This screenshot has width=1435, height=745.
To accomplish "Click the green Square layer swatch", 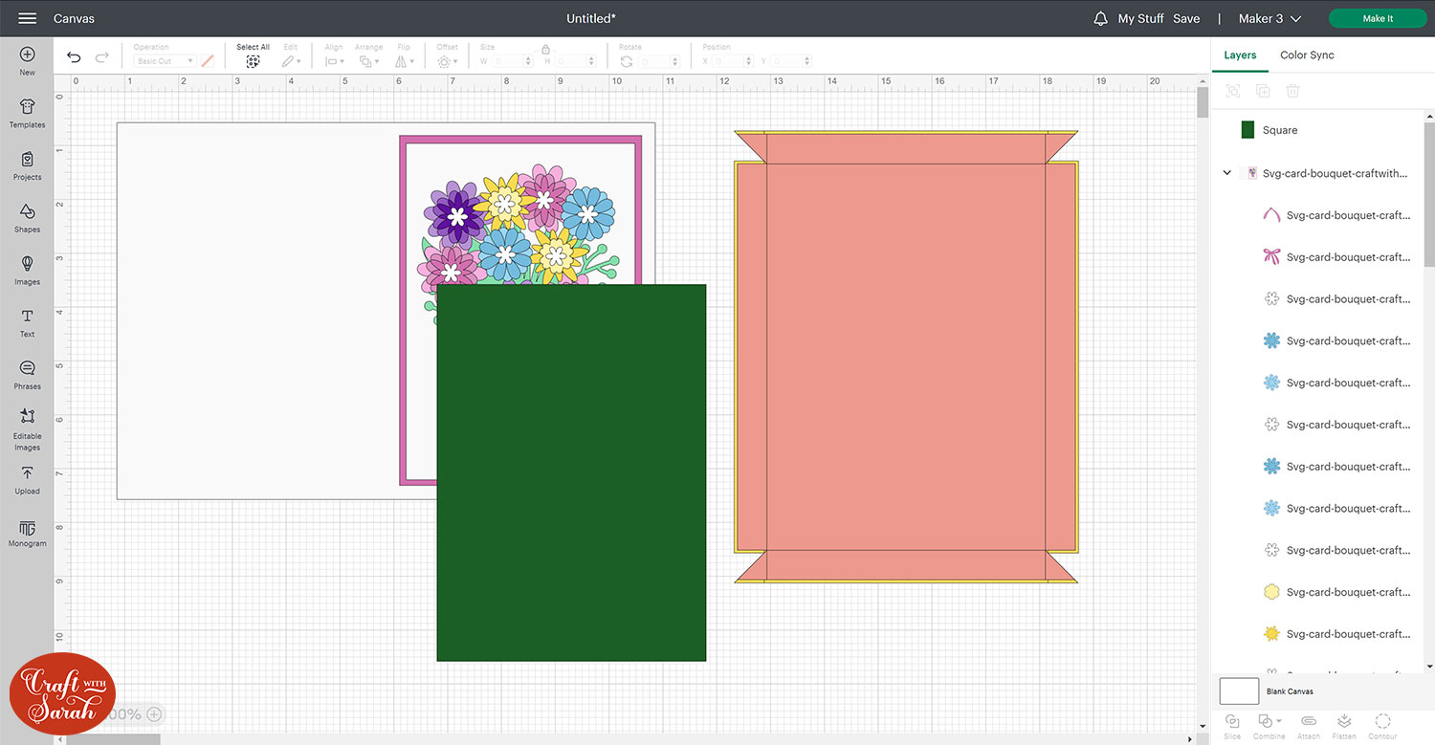I will pyautogui.click(x=1247, y=130).
